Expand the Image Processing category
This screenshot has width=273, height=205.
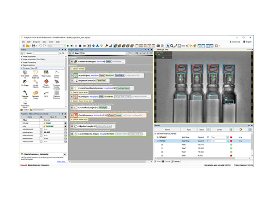(21, 62)
